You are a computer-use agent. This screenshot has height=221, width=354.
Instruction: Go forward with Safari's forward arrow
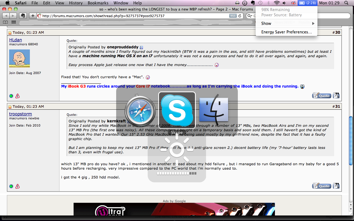point(13,16)
